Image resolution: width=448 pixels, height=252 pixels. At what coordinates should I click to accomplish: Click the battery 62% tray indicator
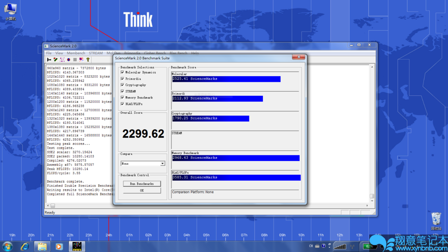(370, 246)
